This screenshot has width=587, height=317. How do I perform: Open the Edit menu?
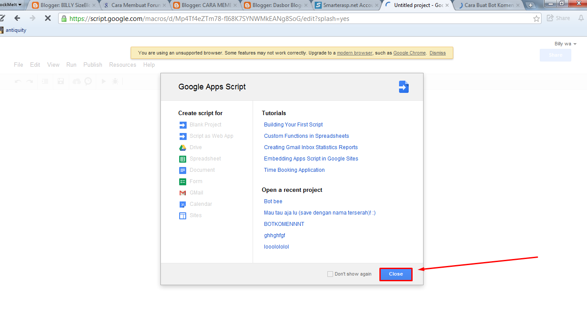pos(35,65)
